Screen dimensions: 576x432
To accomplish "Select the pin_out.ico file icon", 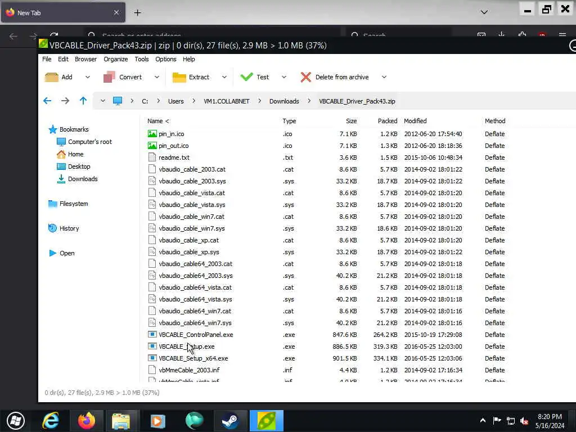I will point(152,146).
